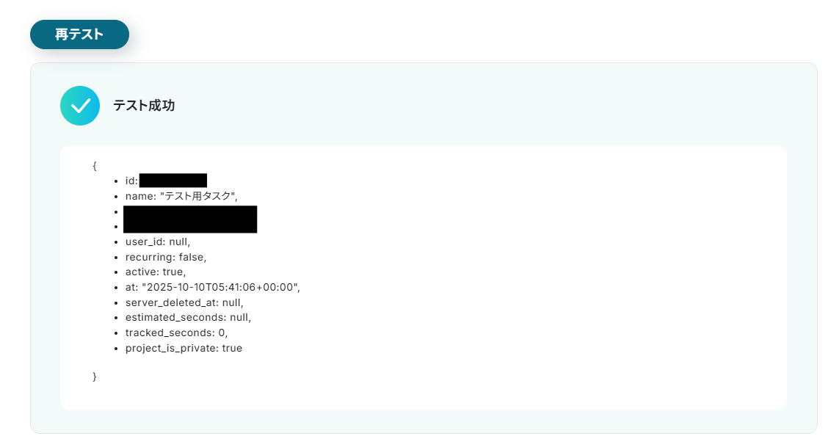Screen dimensions: 831x447
Task: Click the large blacked-out block
Action: (190, 219)
